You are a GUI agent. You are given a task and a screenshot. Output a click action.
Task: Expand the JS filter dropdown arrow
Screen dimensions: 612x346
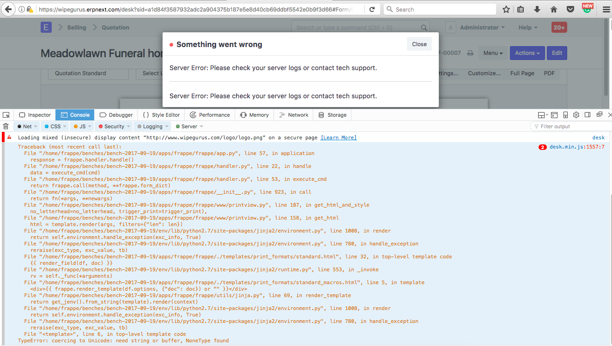pos(91,126)
